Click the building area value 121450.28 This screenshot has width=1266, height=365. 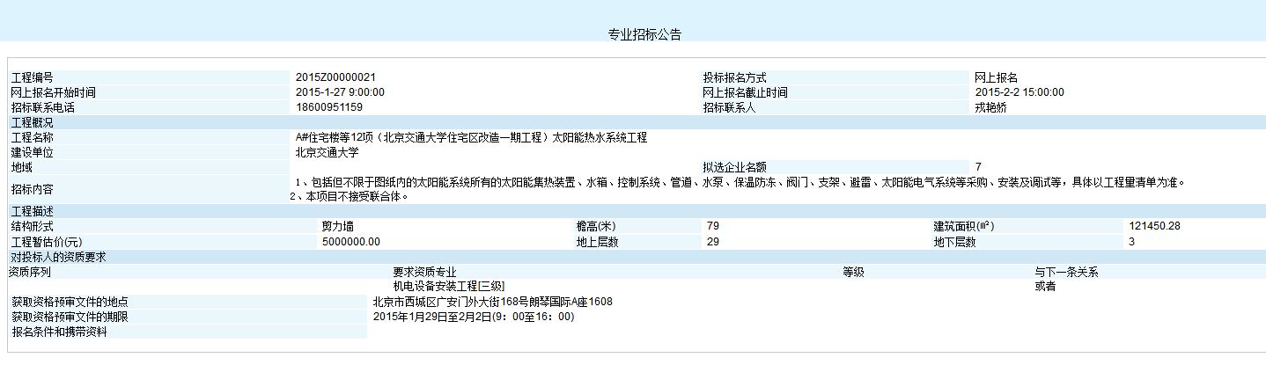pos(1154,226)
